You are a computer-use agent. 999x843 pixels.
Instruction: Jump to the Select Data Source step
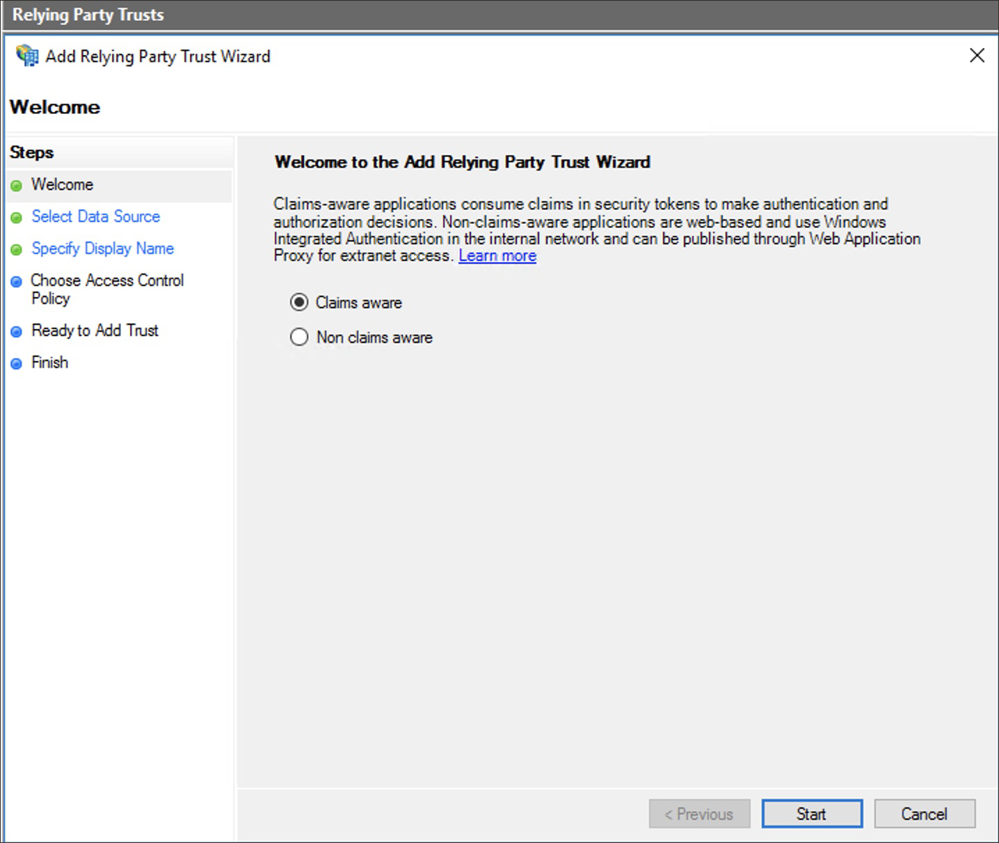tap(95, 216)
